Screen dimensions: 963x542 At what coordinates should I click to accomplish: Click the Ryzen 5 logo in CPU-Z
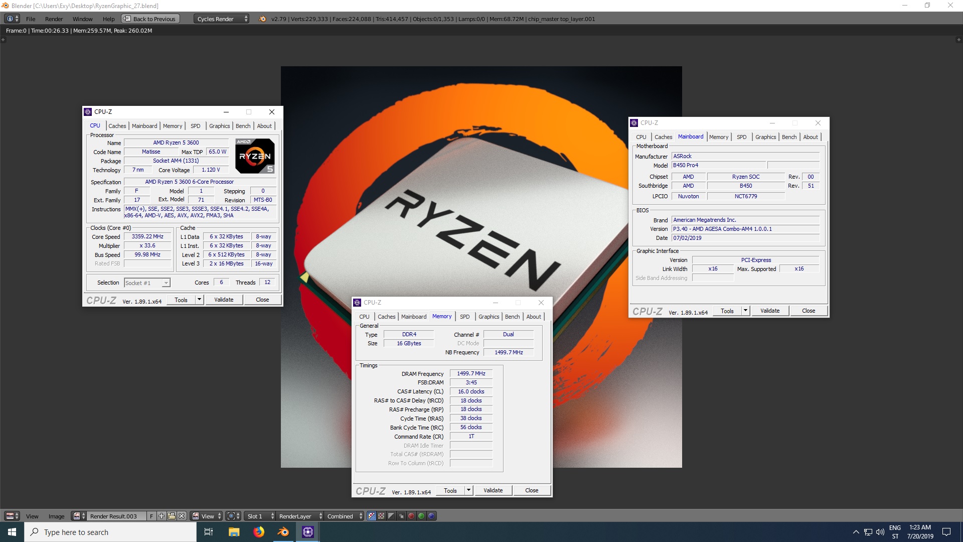255,156
